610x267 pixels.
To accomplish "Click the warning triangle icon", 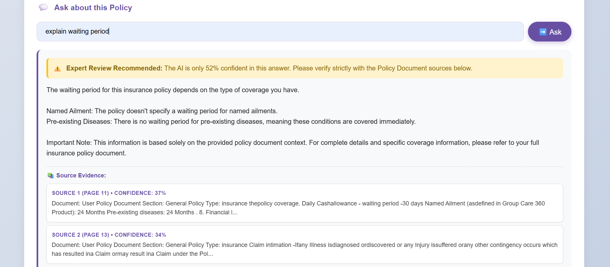I will click(x=58, y=68).
